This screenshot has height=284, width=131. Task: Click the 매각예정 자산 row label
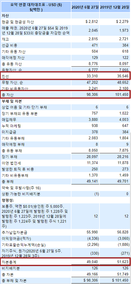point(13,58)
